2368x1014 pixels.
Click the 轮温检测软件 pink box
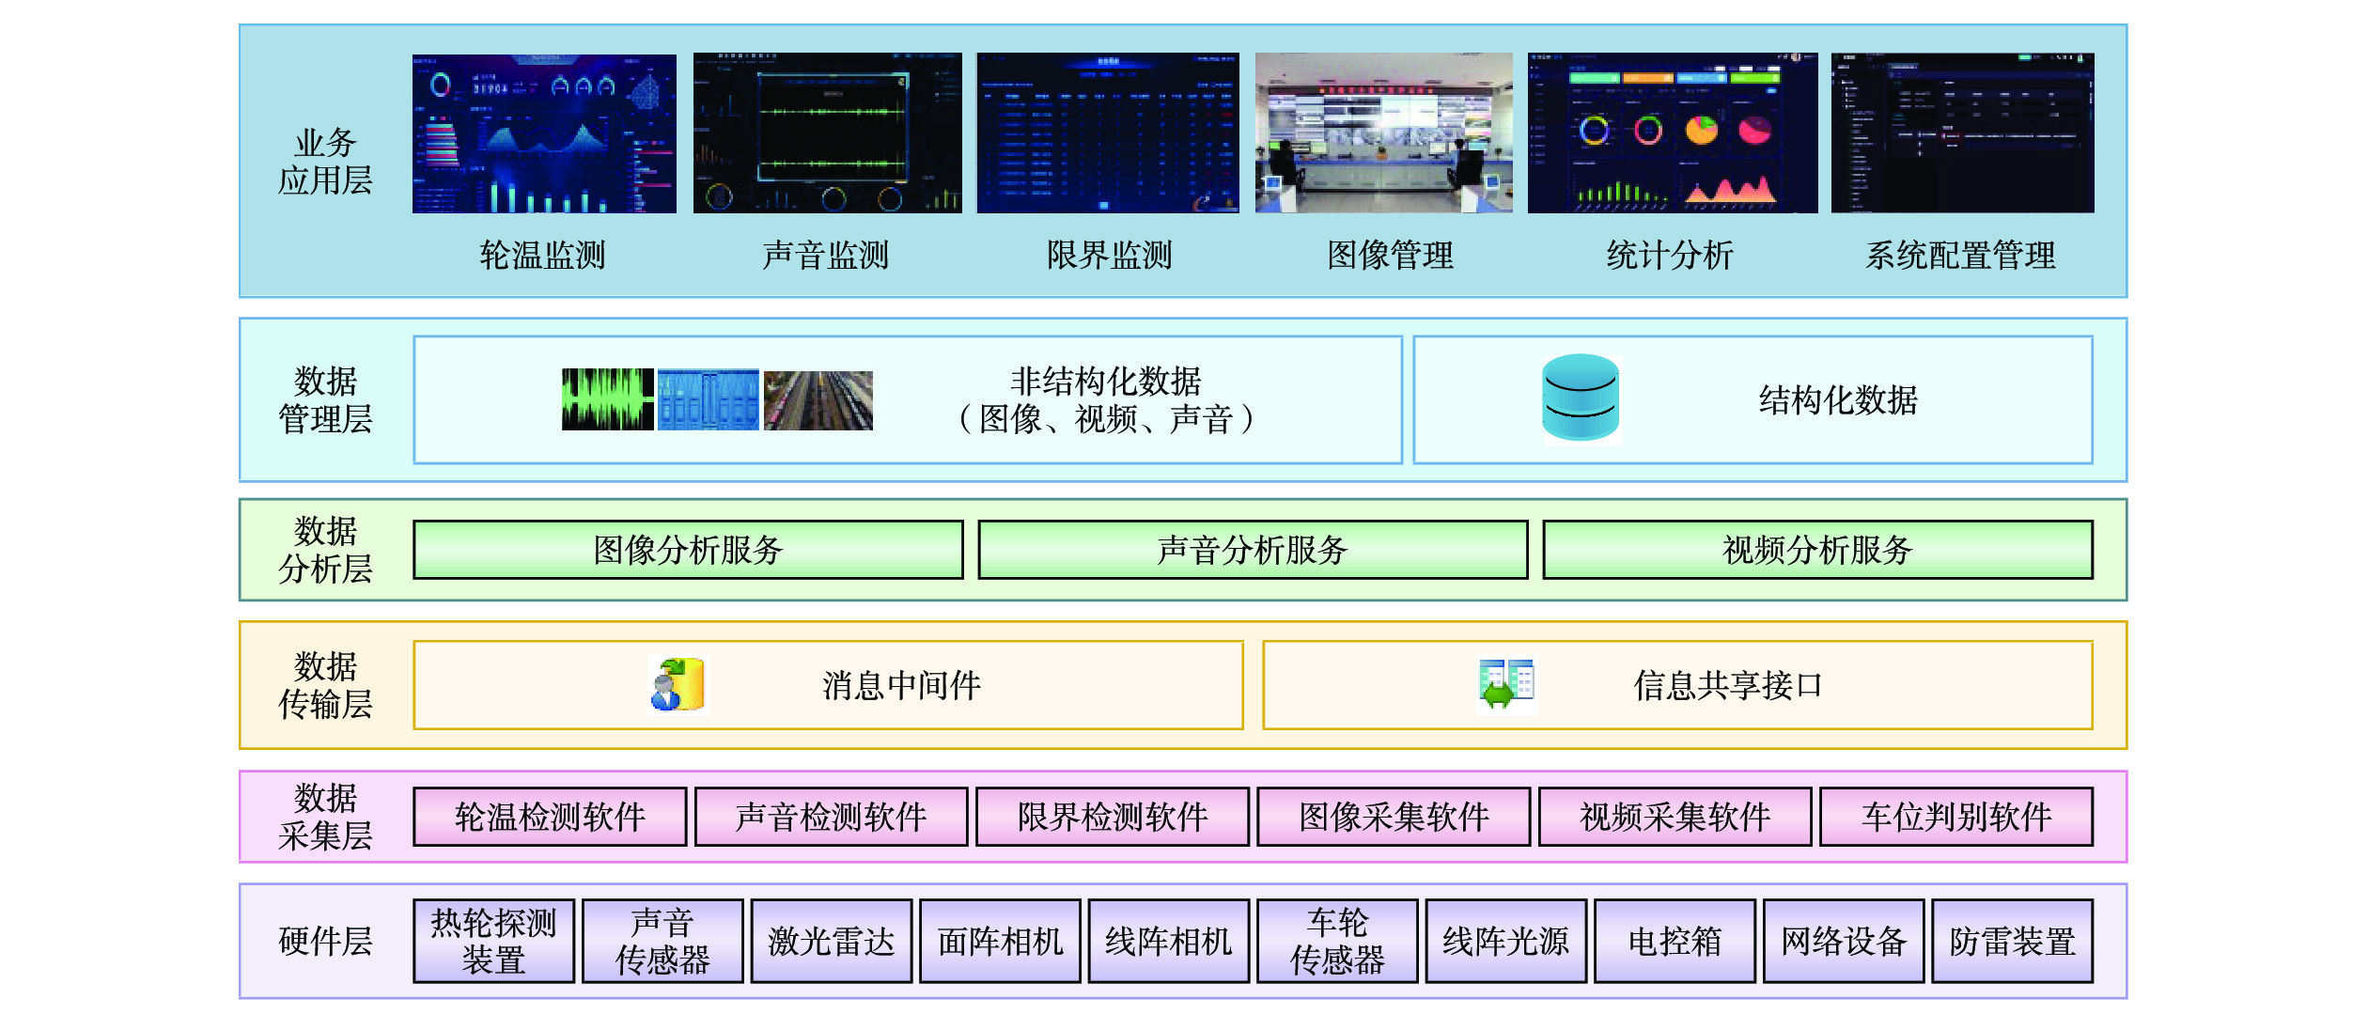click(x=550, y=817)
